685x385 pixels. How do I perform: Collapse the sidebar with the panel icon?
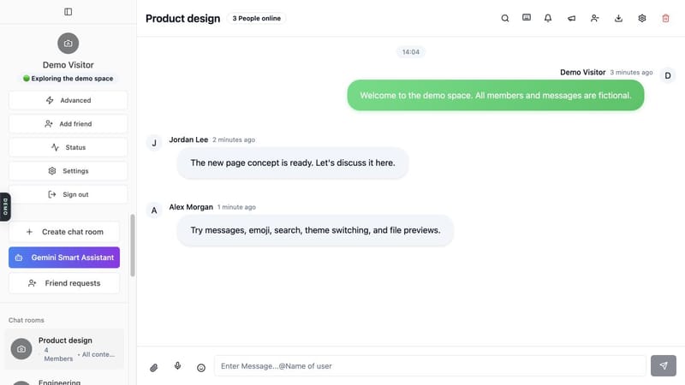[68, 12]
